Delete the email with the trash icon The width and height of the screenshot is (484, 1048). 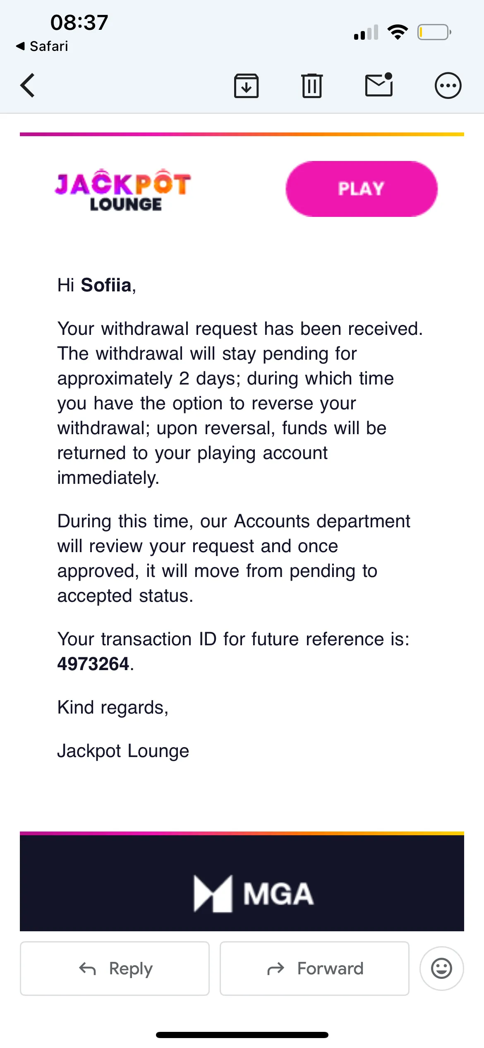click(312, 86)
